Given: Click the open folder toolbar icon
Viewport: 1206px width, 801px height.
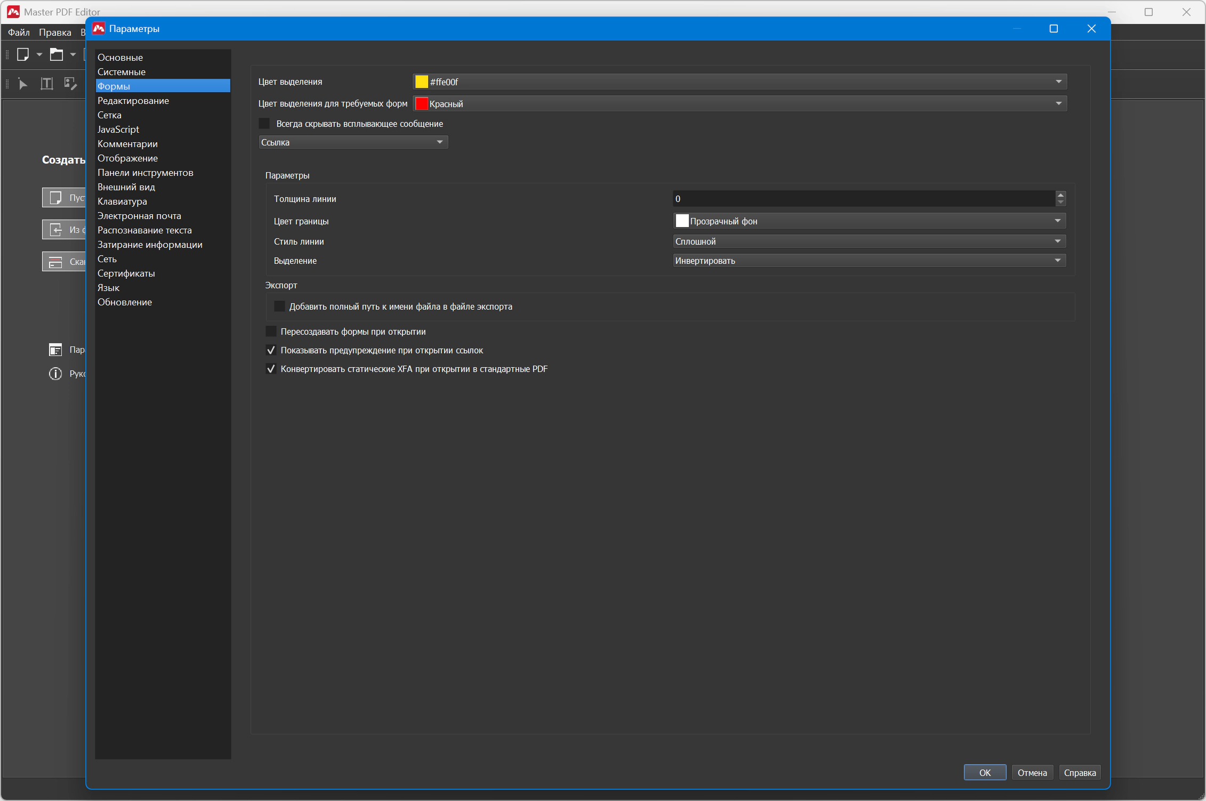Looking at the screenshot, I should [x=57, y=54].
